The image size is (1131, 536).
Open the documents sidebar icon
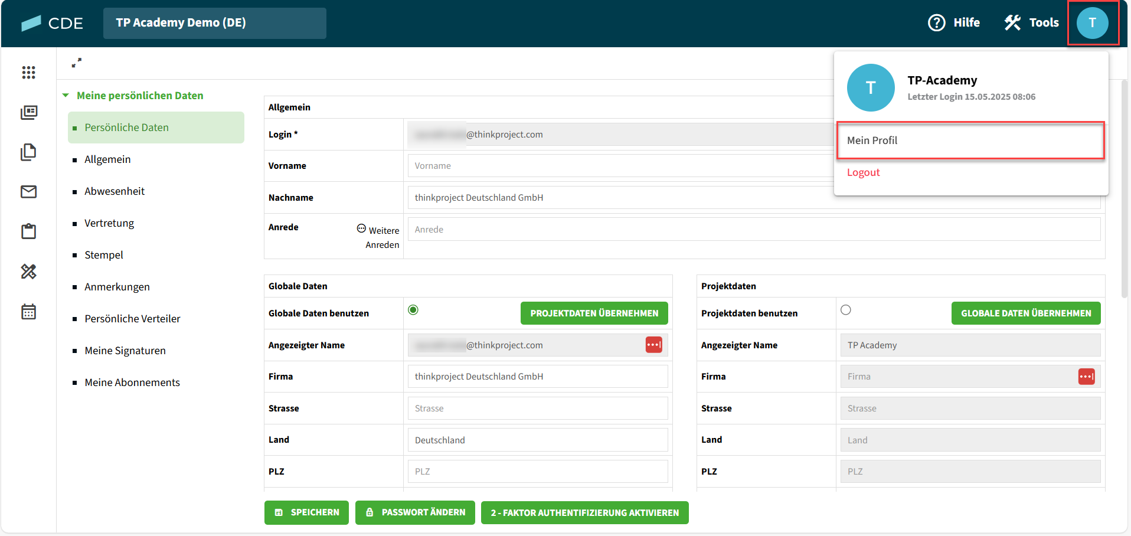coord(28,152)
